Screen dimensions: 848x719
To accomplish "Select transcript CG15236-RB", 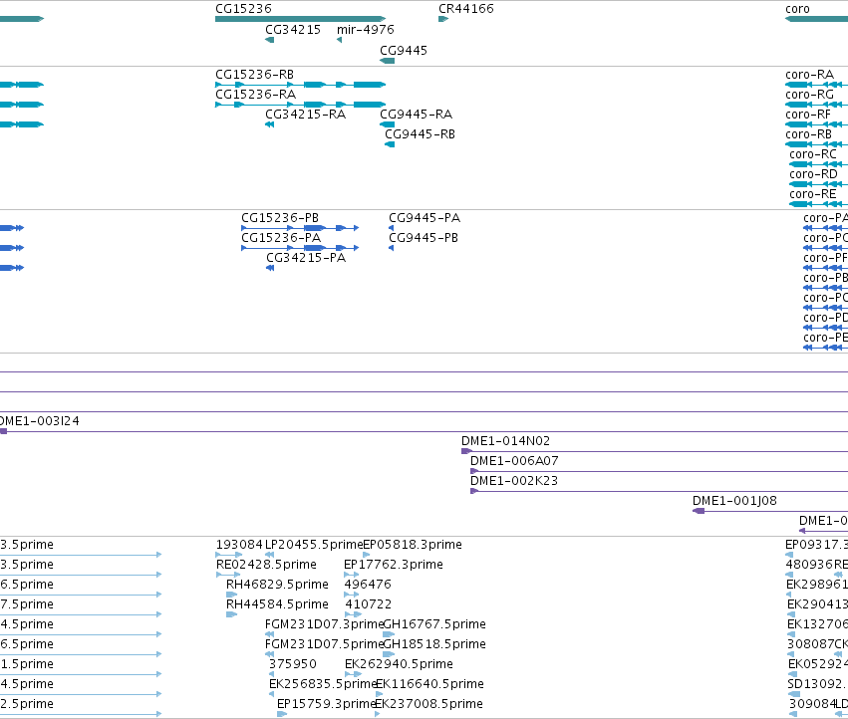I will click(x=300, y=85).
